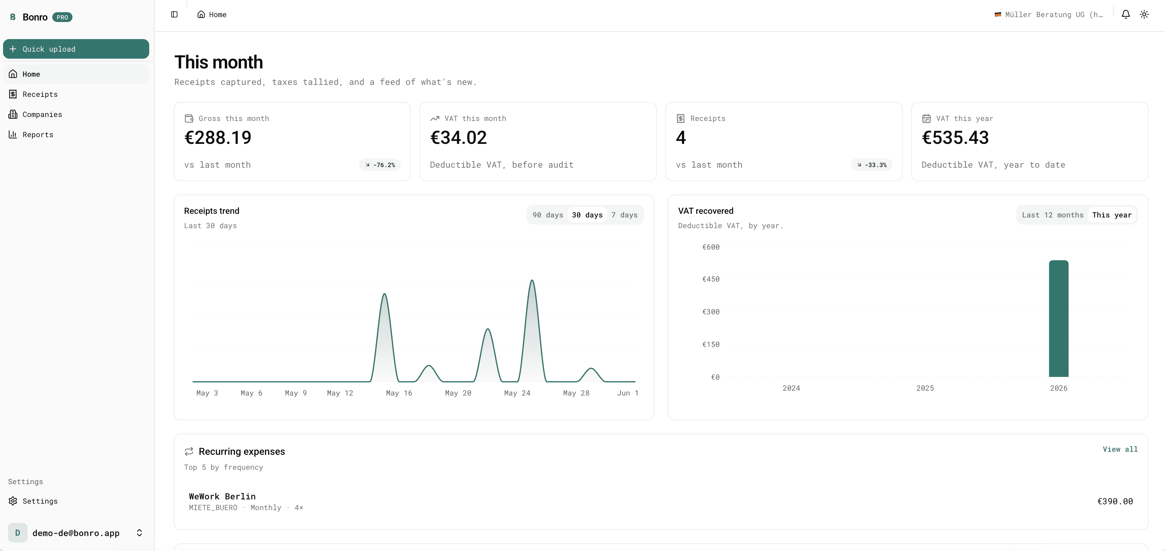Click the Recurring expenses repeat icon
The image size is (1165, 551).
tap(189, 451)
